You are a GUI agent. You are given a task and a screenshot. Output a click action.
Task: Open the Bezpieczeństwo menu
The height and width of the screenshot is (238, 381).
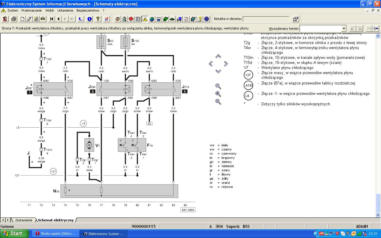click(88, 10)
